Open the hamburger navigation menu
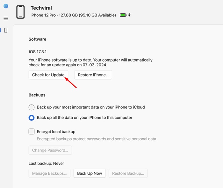Viewport: 223px width, 188px height. coord(6,18)
